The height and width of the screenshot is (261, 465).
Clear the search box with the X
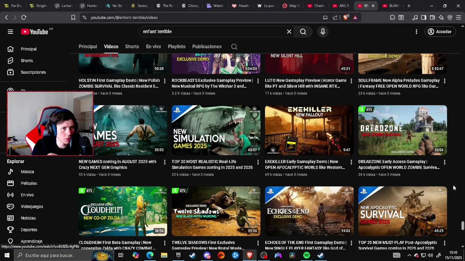pos(289,32)
